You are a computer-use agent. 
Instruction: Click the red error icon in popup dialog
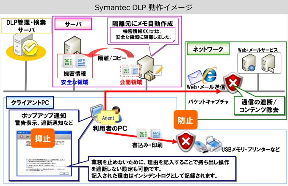click(22, 137)
